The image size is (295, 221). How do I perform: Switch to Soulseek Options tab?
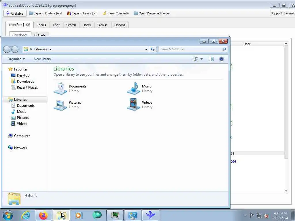click(120, 25)
